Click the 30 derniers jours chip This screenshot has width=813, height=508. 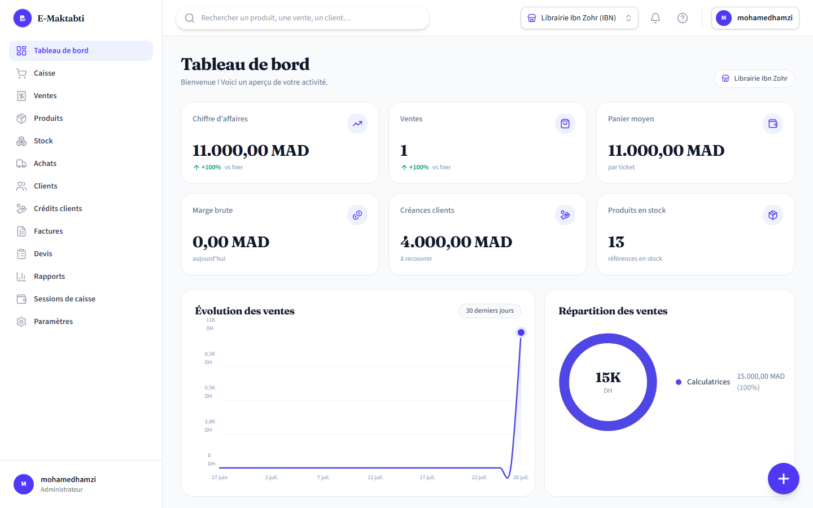(489, 311)
